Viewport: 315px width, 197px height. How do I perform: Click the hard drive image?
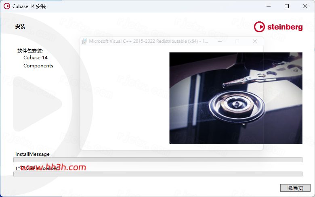pyautogui.click(x=236, y=98)
